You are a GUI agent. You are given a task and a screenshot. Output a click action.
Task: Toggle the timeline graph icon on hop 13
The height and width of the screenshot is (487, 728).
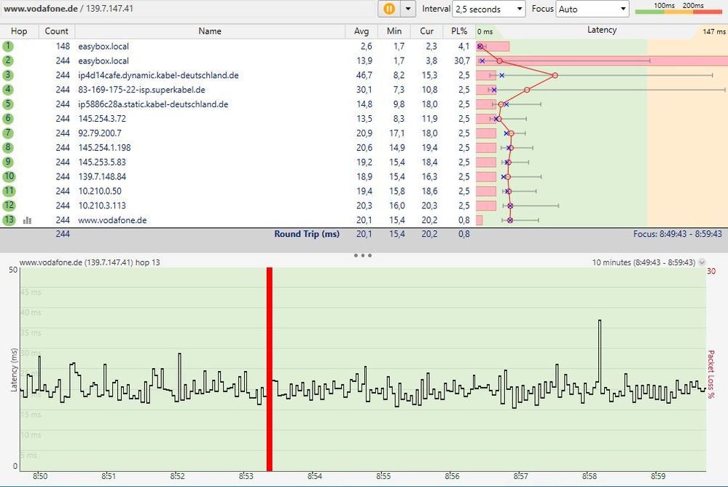tap(27, 219)
